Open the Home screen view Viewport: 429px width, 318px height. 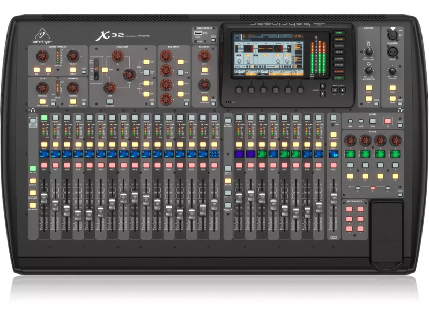point(339,33)
